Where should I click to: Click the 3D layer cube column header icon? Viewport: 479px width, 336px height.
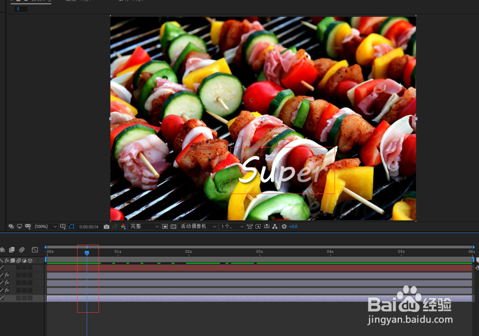(x=30, y=261)
